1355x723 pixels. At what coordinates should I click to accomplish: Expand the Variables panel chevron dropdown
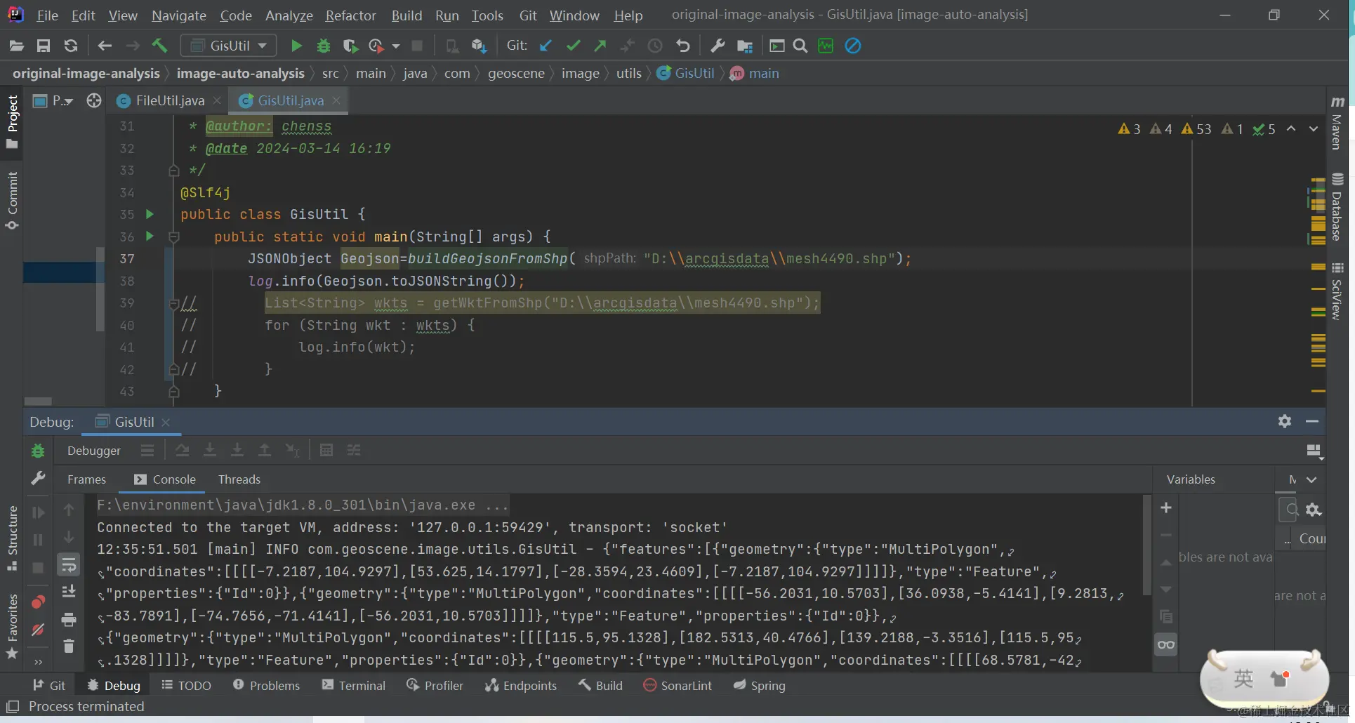click(x=1311, y=479)
